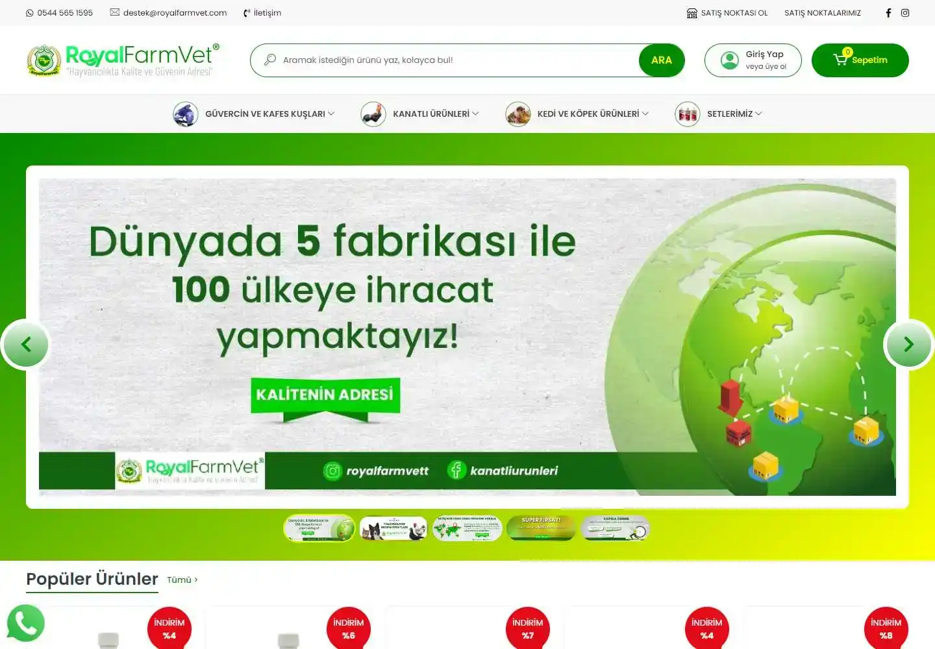This screenshot has width=935, height=649.
Task: Click the banner Facebook kanatliurunleri icon
Action: click(x=456, y=470)
